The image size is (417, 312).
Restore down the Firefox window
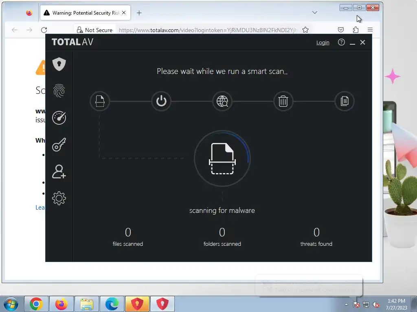(359, 8)
